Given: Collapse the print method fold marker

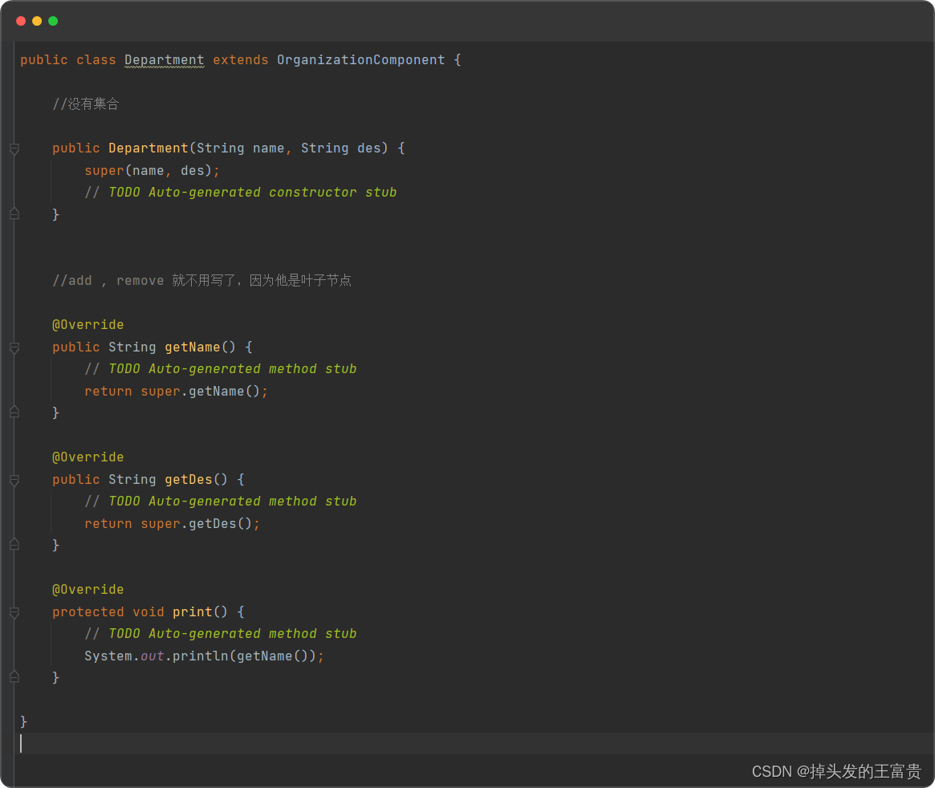Looking at the screenshot, I should tap(14, 612).
